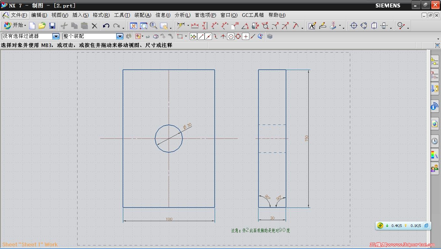Toggle the Existing Point snap

click(x=246, y=36)
